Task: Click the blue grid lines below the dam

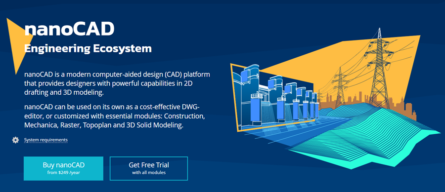Action: (284, 133)
